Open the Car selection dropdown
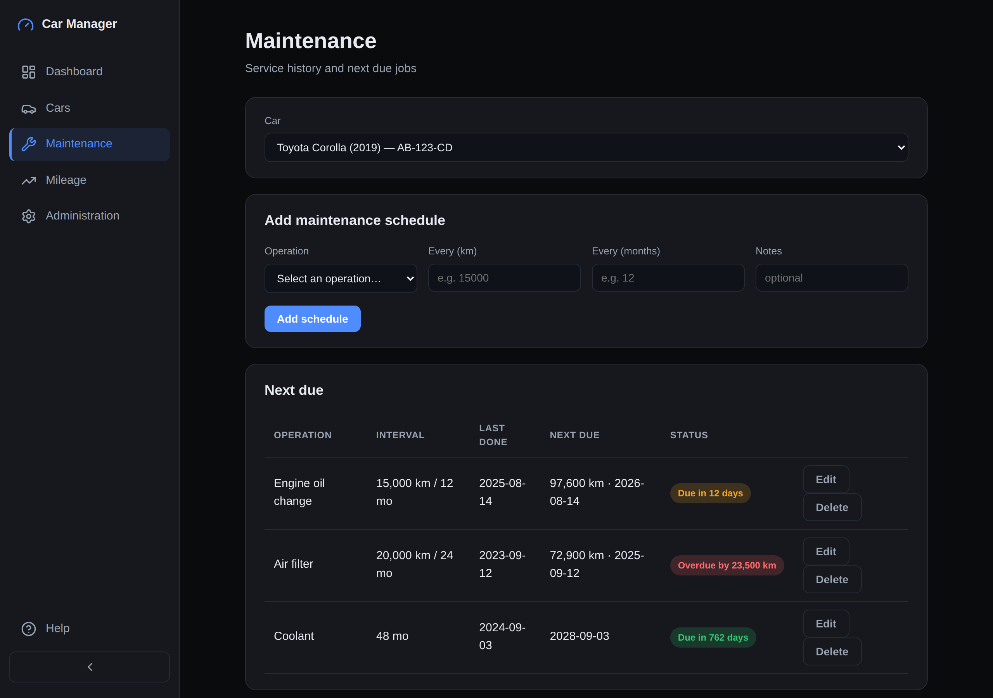The height and width of the screenshot is (698, 993). coord(586,147)
